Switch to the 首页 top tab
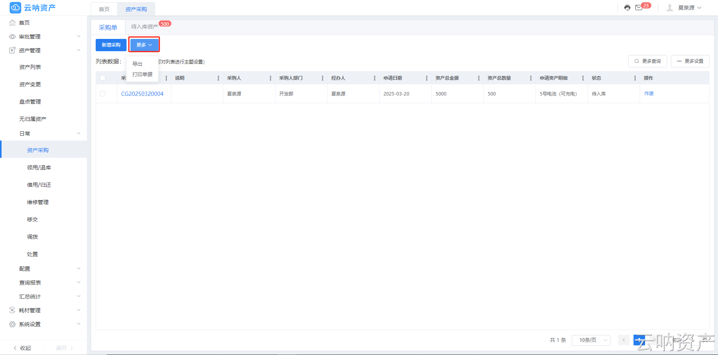Screen dimensions: 718x355 tap(104, 9)
